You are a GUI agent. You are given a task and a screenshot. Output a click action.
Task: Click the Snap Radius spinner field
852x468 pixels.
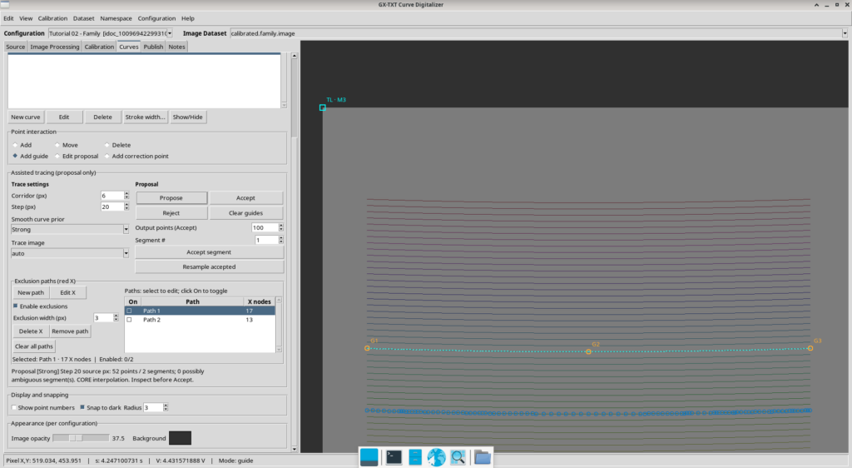153,407
